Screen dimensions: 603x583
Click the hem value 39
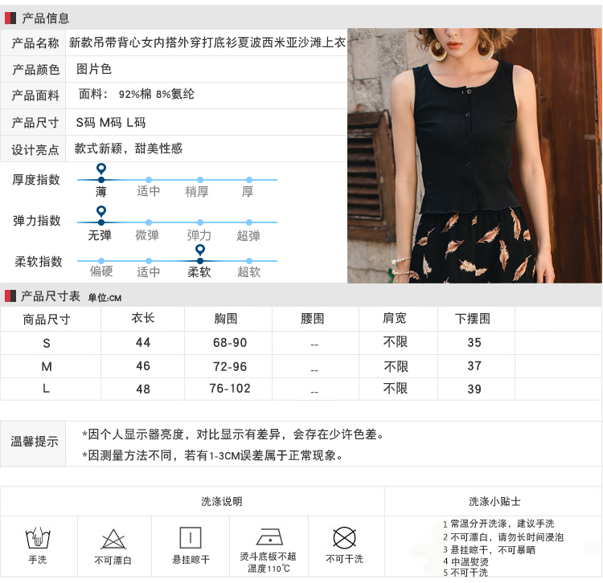point(474,389)
